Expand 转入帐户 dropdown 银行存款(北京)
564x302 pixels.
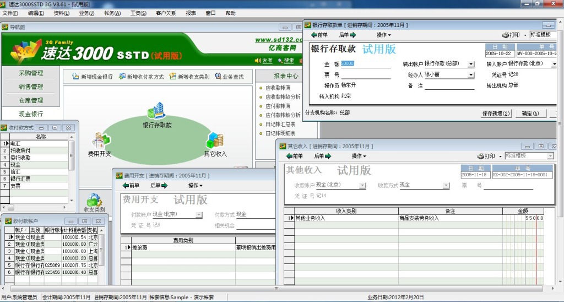[554, 64]
